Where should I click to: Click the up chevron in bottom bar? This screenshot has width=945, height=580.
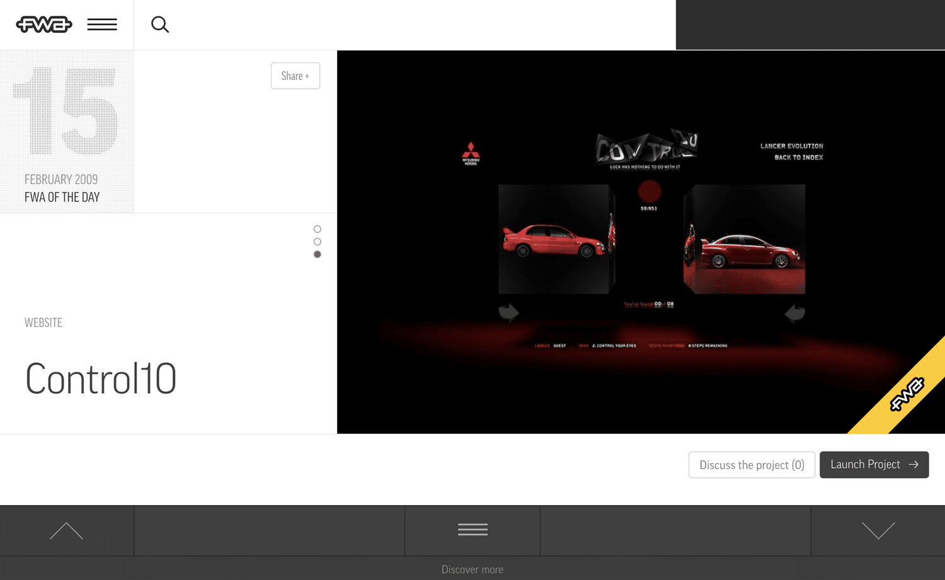pos(66,531)
